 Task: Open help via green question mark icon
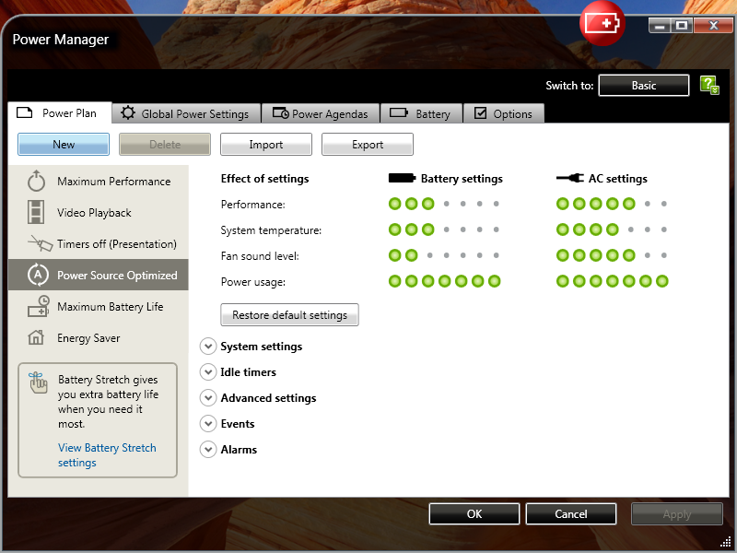tap(708, 86)
